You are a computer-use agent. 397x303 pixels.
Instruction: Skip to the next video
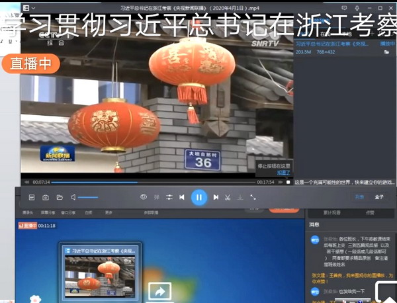pyautogui.click(x=216, y=197)
